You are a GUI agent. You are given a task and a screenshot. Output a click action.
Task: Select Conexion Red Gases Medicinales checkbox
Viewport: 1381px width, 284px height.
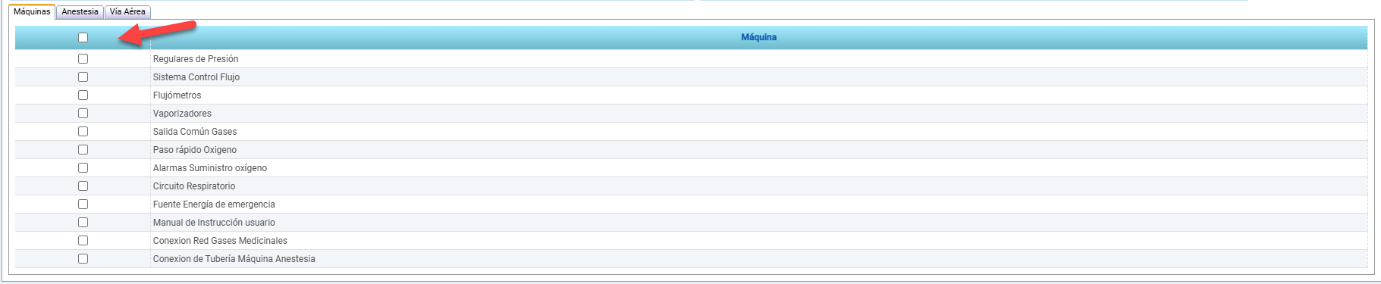coord(83,240)
